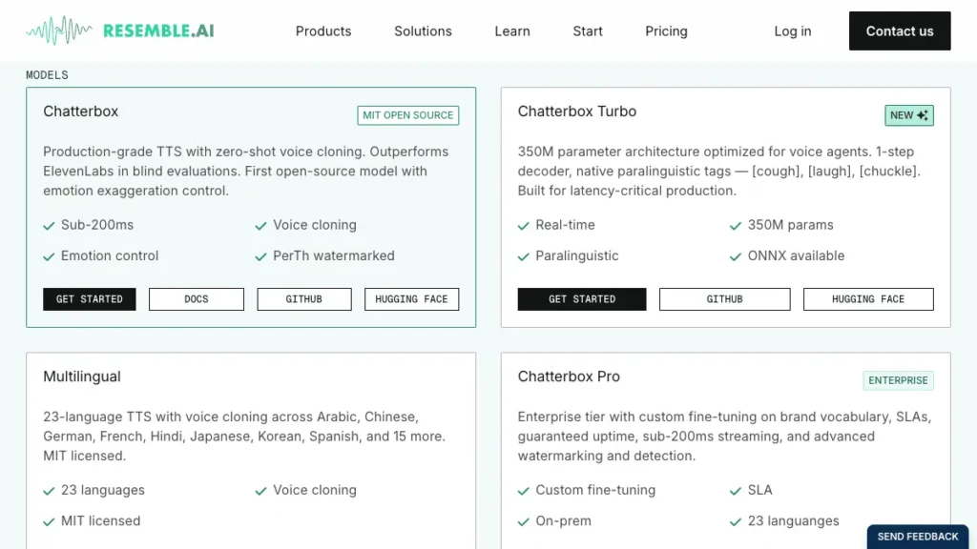Viewport: 977px width, 549px height.
Task: Click the Send Feedback button
Action: pyautogui.click(x=918, y=537)
